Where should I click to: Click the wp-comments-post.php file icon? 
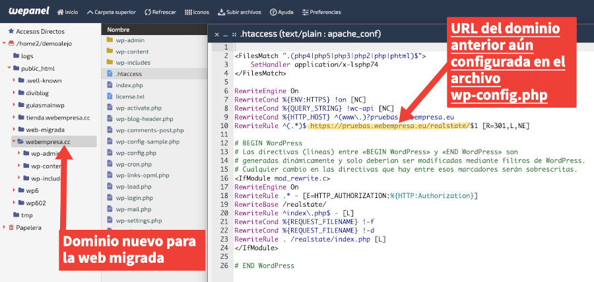[x=110, y=130]
